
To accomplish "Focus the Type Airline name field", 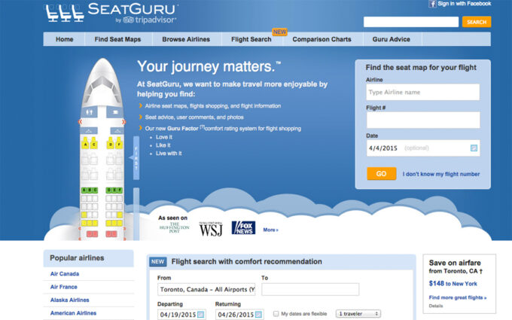I will pos(423,92).
